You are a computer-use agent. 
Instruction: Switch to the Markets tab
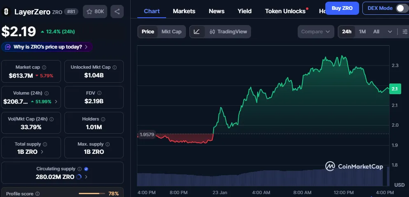coord(184,11)
